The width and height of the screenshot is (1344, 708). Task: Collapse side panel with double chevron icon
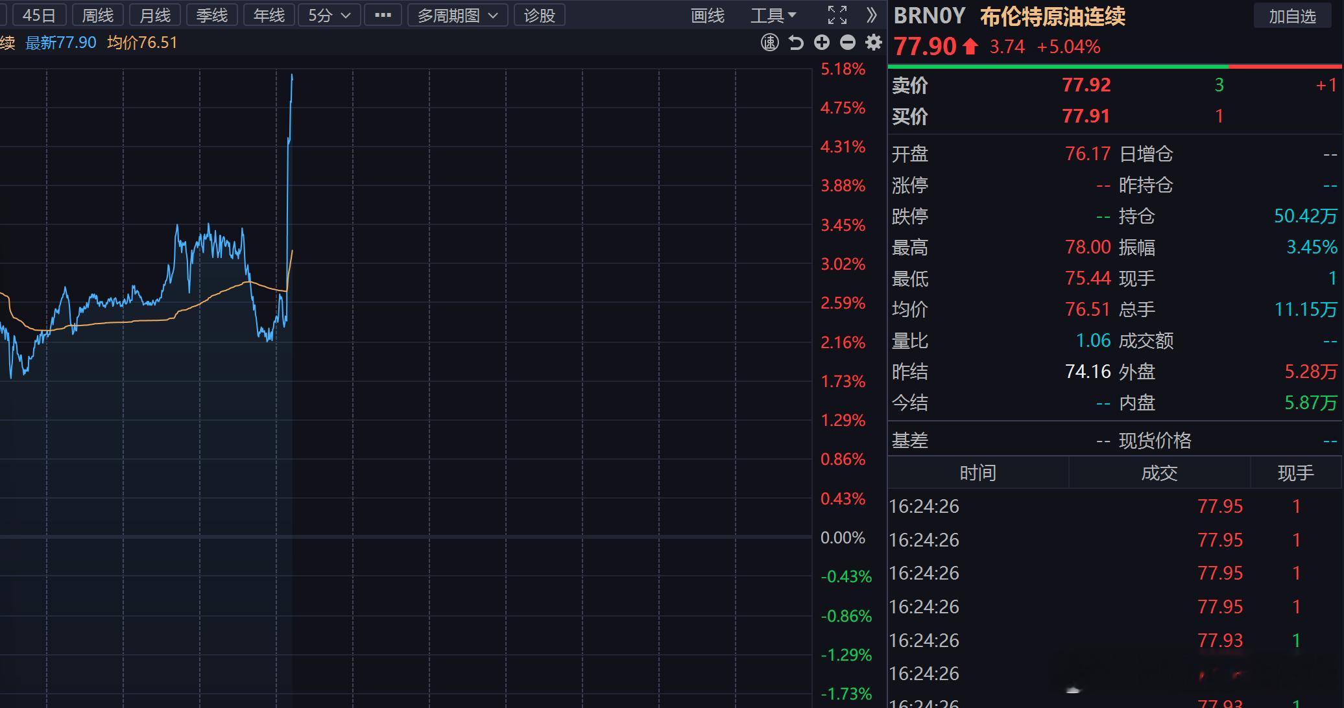click(872, 15)
